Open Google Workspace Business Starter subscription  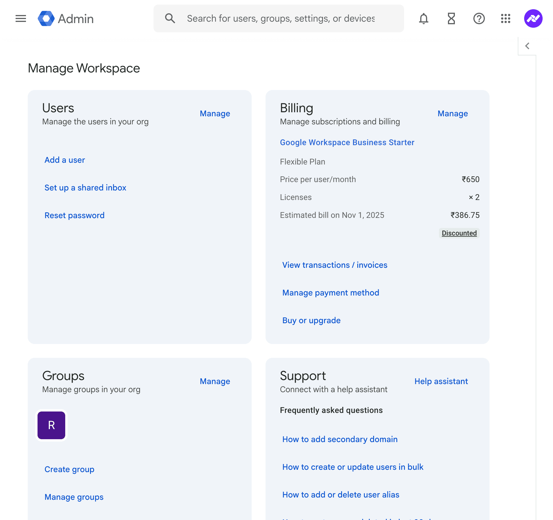click(x=347, y=142)
